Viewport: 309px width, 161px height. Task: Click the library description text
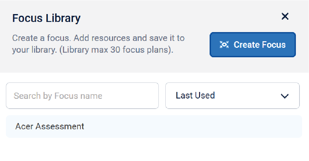click(x=98, y=44)
